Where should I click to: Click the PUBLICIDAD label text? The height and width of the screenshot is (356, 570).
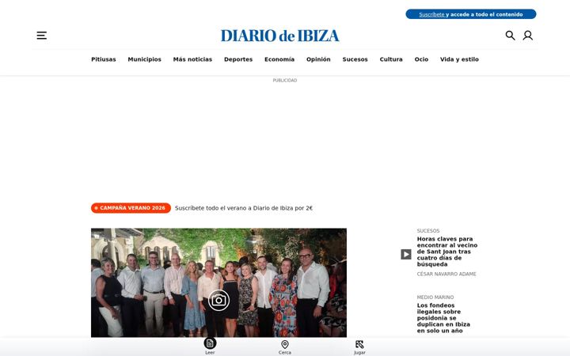pyautogui.click(x=285, y=80)
